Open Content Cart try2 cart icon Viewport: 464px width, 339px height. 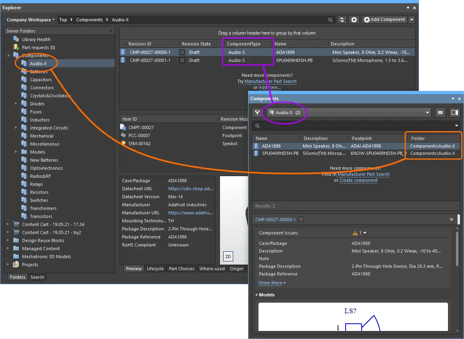coord(16,232)
